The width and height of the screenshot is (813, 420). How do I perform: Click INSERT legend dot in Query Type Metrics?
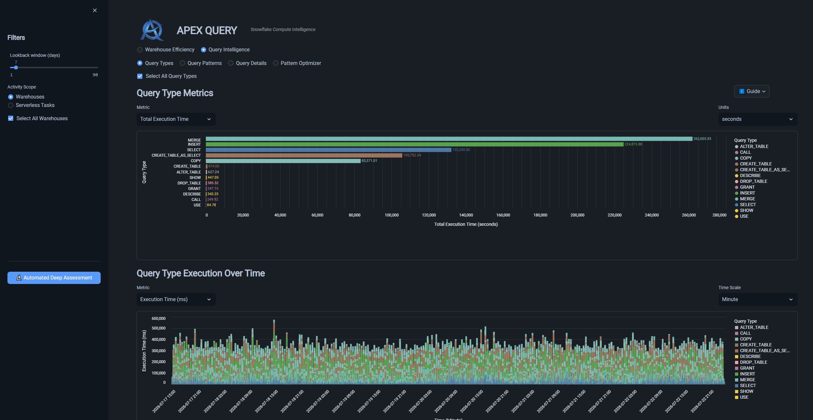coord(737,193)
